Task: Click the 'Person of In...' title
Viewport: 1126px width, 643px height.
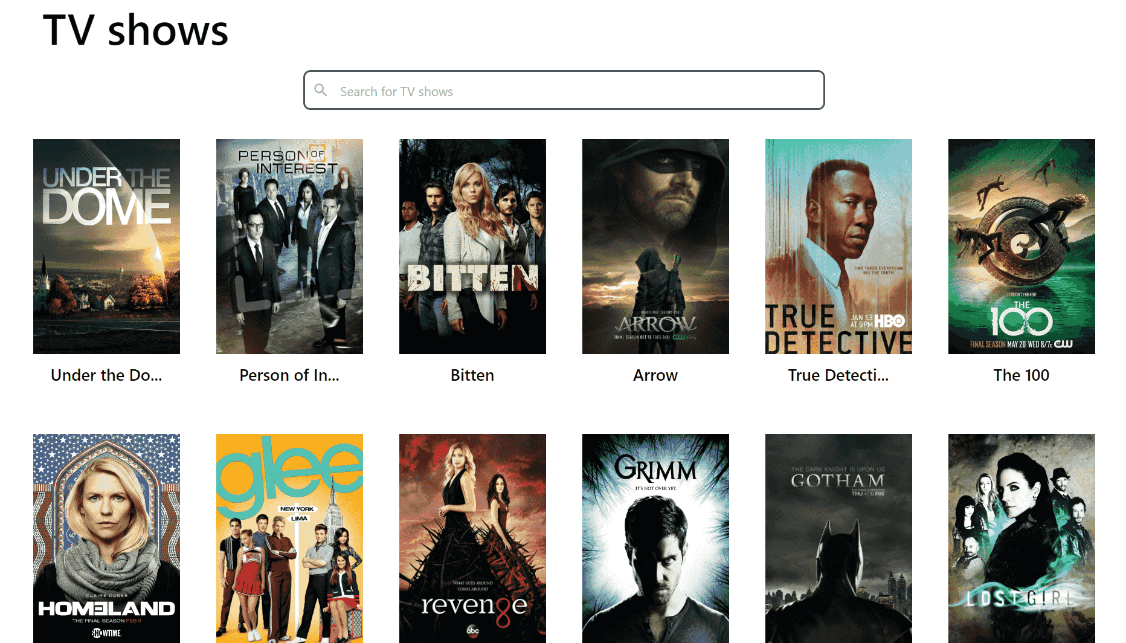Action: tap(289, 375)
